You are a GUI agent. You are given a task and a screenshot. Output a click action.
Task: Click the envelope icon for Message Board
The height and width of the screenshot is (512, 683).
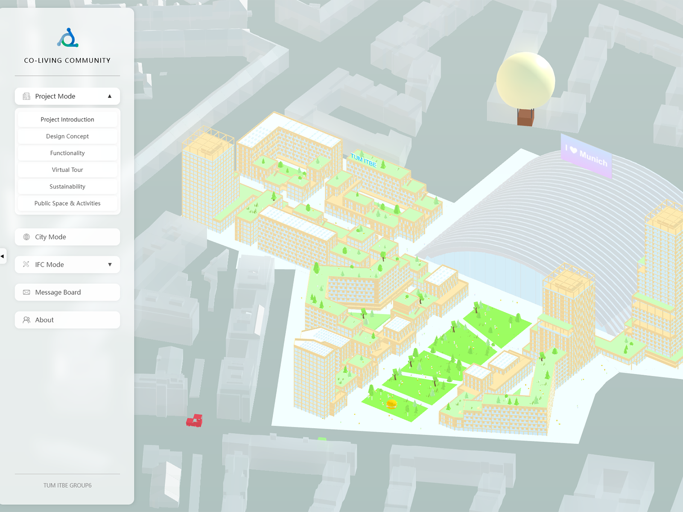point(26,292)
